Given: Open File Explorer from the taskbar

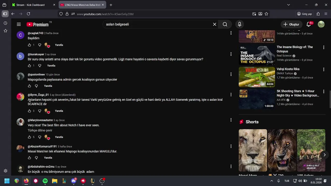Looking at the screenshot, I should tap(55, 181).
